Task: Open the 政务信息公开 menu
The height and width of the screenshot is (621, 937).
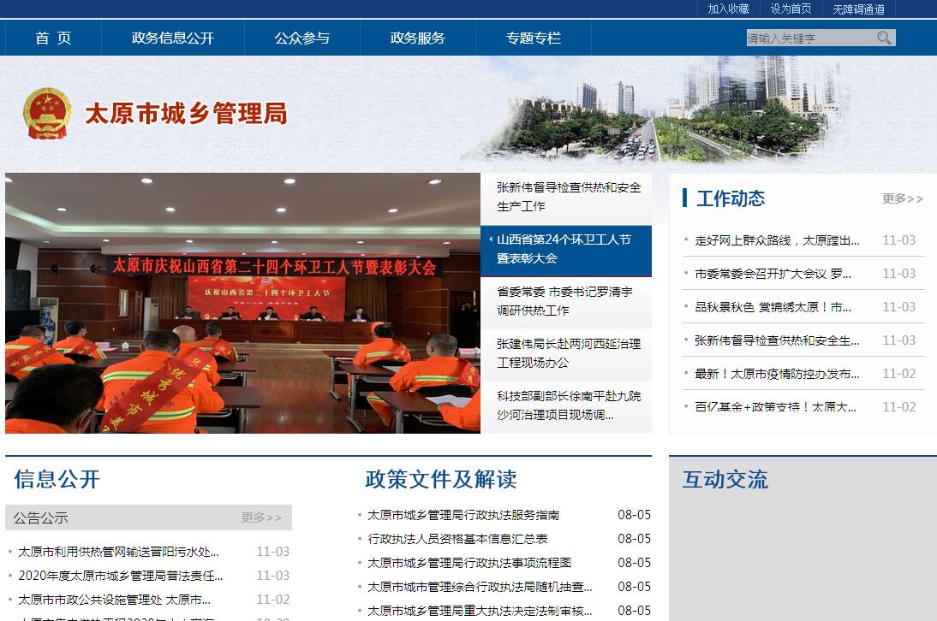Action: click(172, 38)
